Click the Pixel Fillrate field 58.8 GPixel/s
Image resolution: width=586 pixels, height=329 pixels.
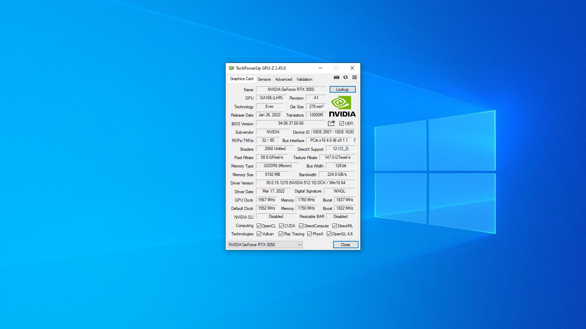point(272,157)
